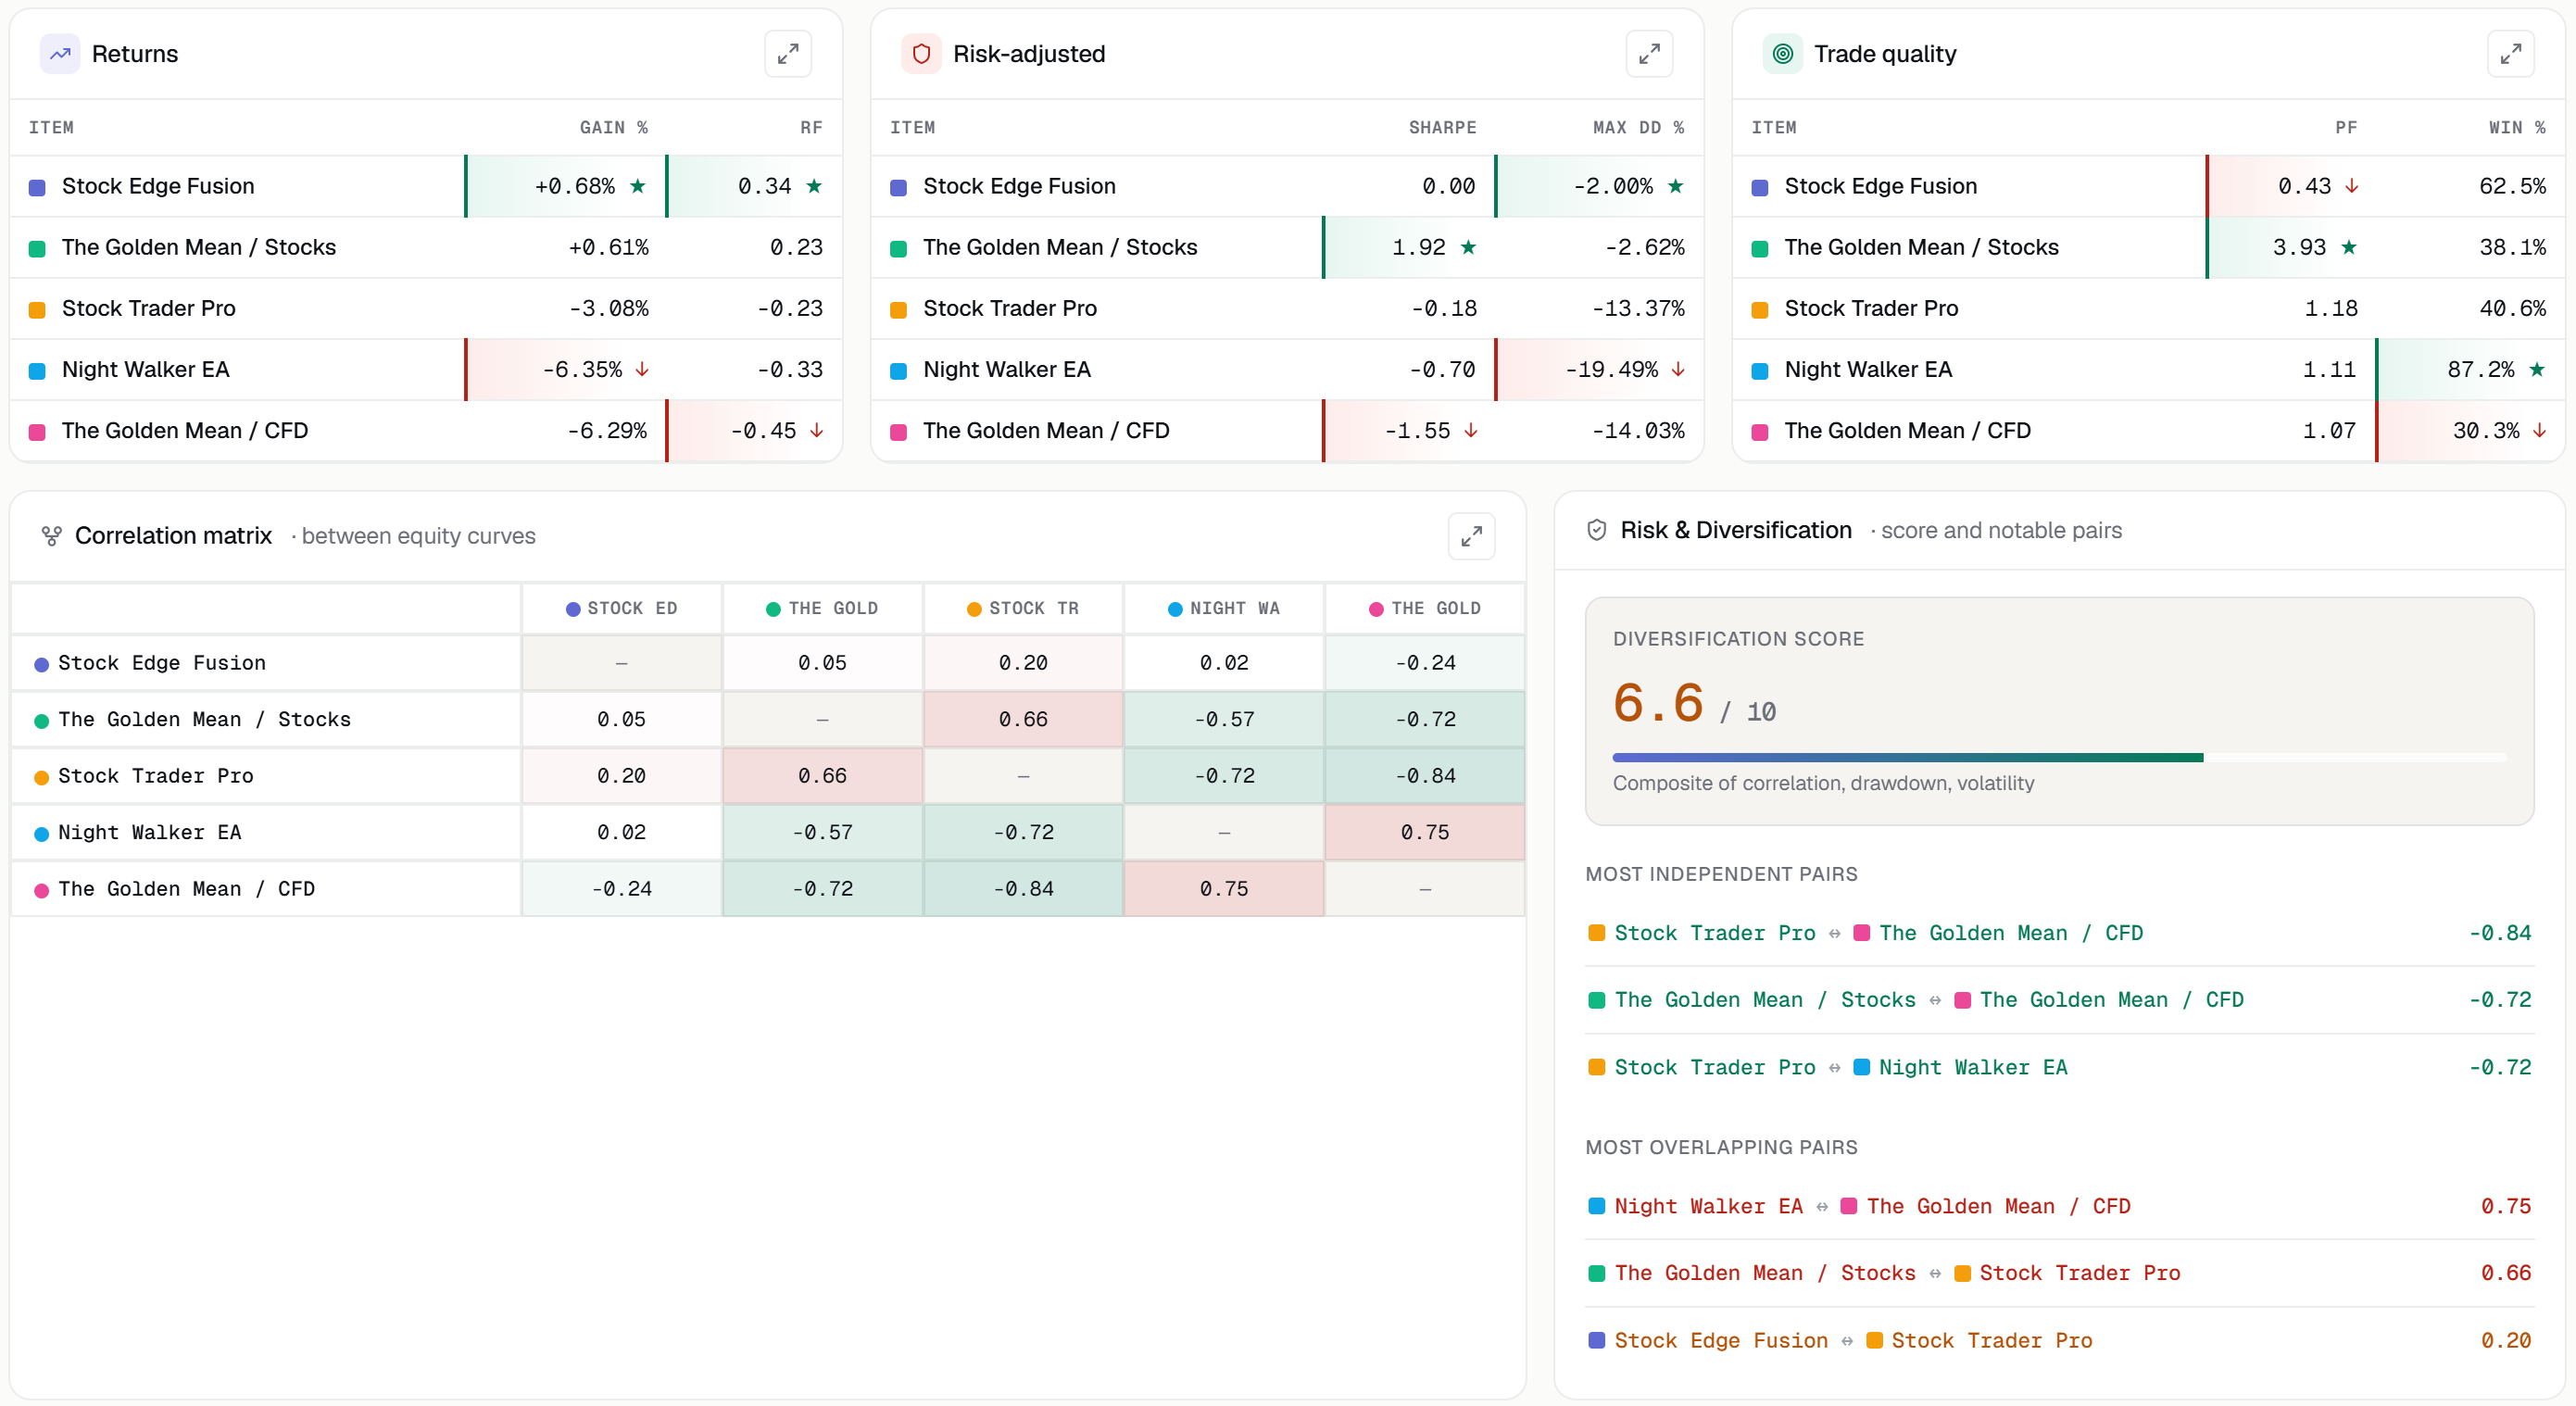Open Golden Mean / Stocks ↔ Stock Trader Pro pair

2059,1273
